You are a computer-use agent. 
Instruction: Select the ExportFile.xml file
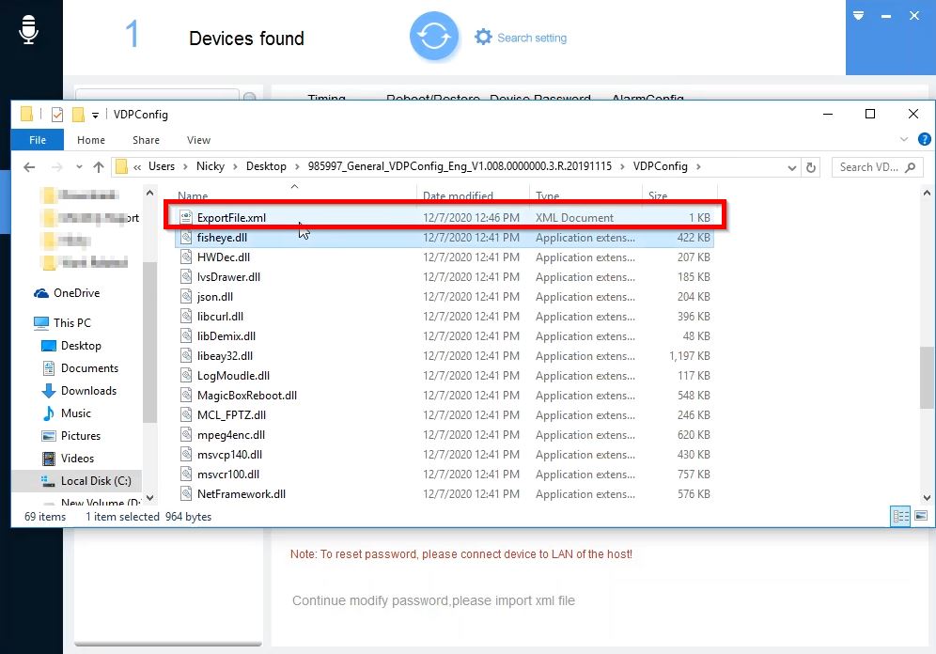coord(231,218)
